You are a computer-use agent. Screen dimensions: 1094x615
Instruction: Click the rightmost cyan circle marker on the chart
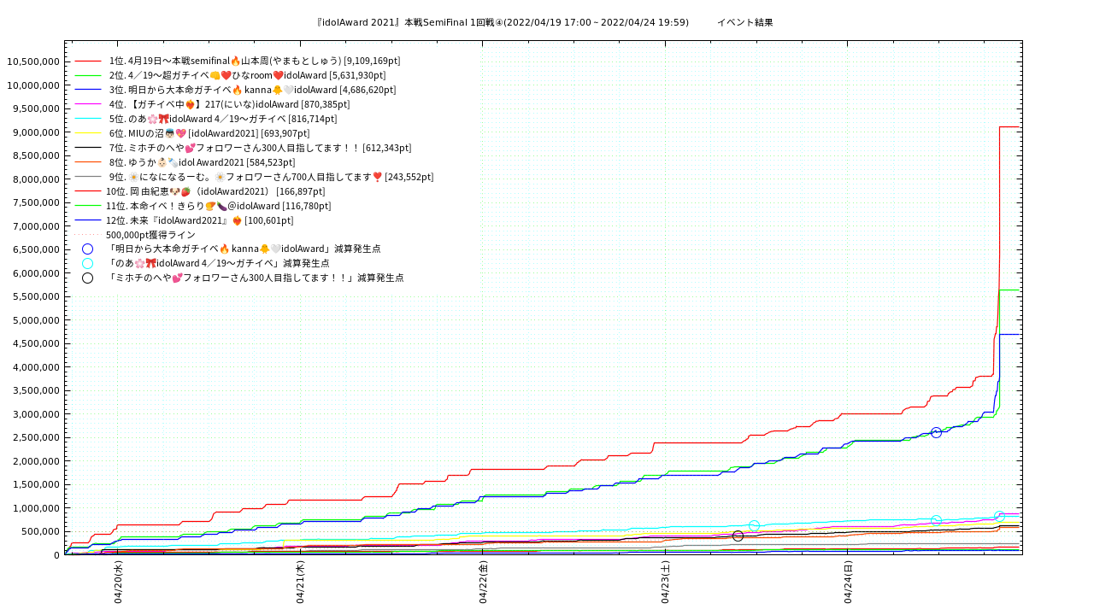(999, 517)
